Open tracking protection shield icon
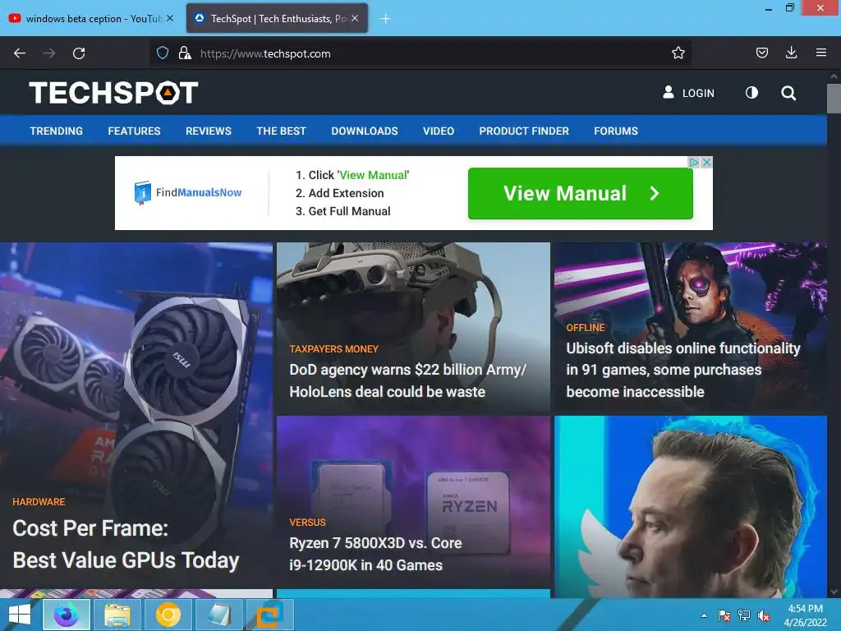 163,53
